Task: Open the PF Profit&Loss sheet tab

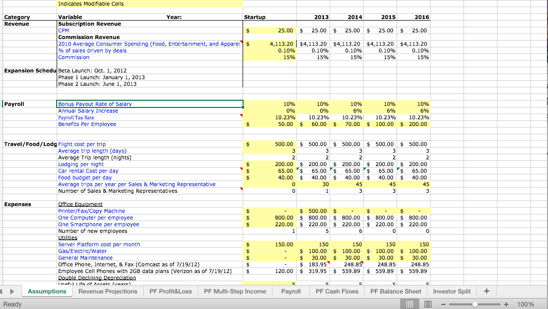Action: (x=170, y=291)
